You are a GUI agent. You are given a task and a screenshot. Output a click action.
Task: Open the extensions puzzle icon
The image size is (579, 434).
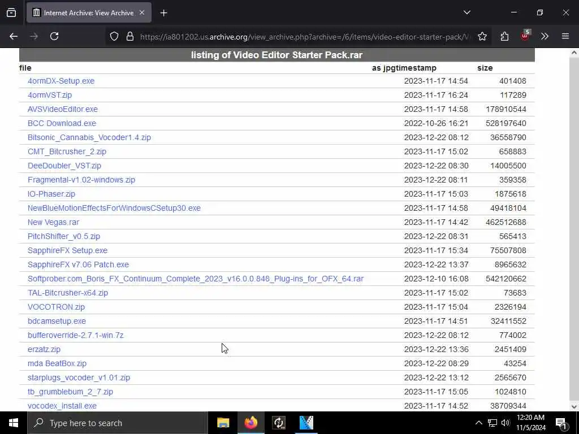[504, 36]
